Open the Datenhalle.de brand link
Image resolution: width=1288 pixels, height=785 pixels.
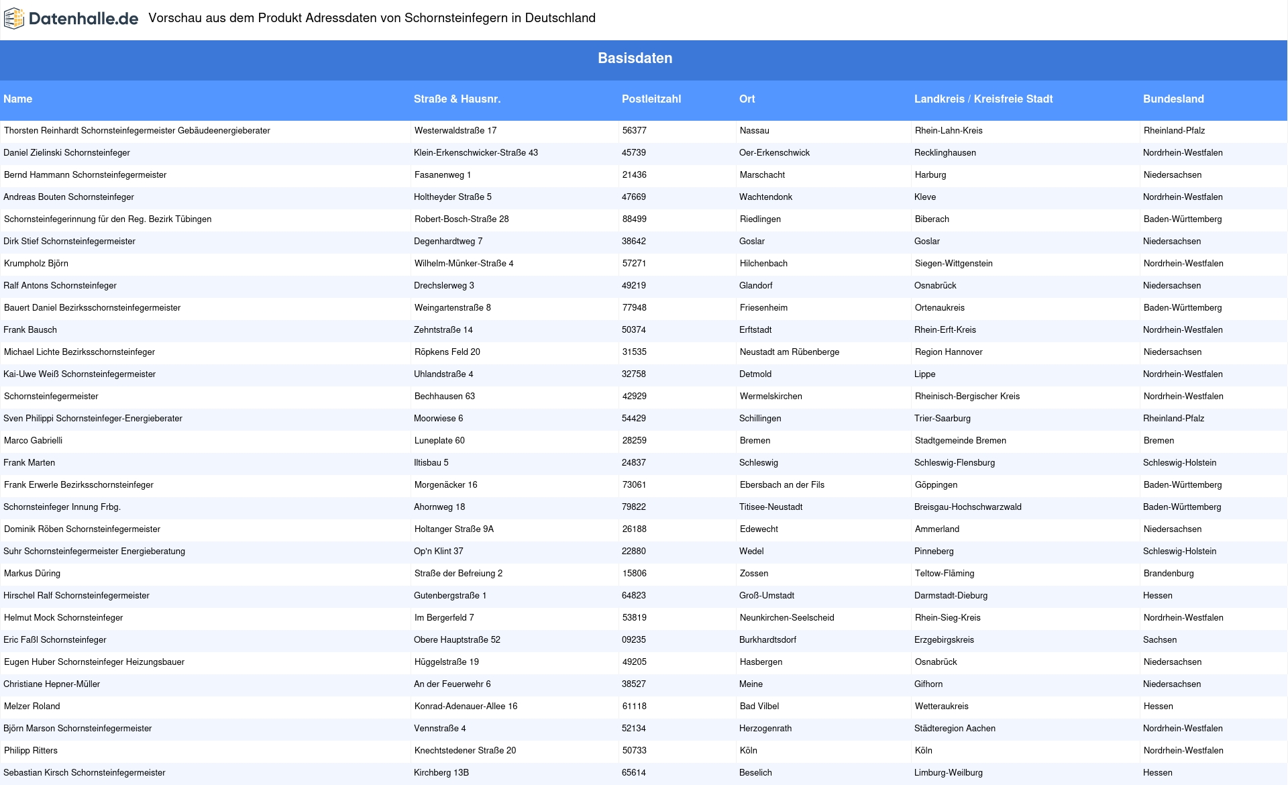(x=71, y=19)
